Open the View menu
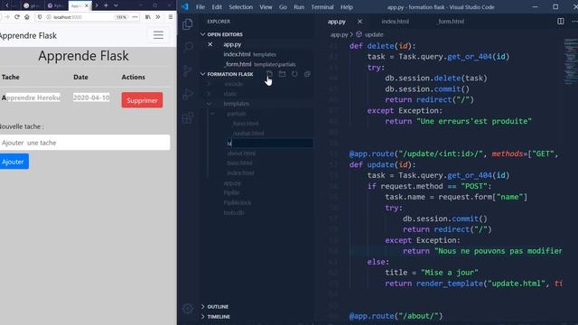 point(266,7)
